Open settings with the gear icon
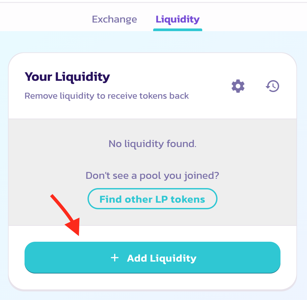 pos(238,86)
